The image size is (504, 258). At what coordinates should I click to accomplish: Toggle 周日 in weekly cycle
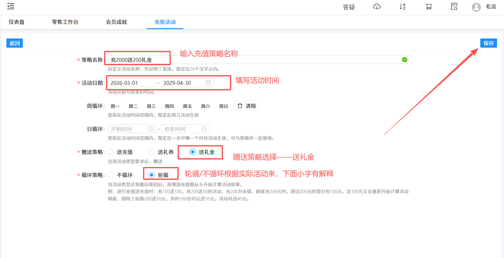pyautogui.click(x=224, y=106)
